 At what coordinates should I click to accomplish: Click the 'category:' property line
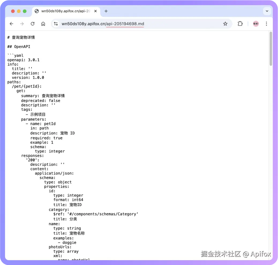point(59,210)
